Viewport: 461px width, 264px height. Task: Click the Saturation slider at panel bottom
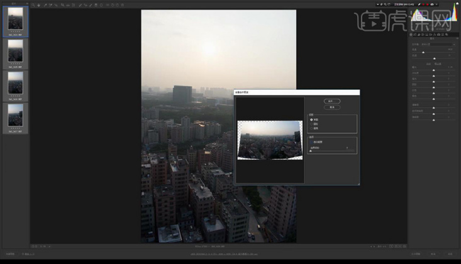434,120
